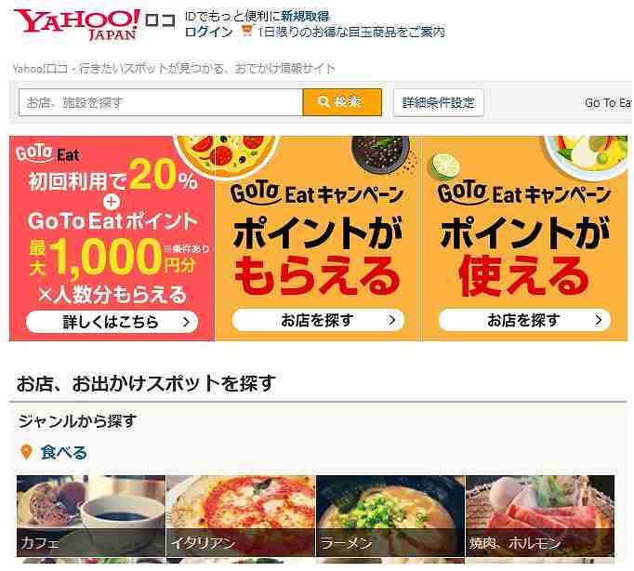Click the ログイン link

tap(208, 31)
